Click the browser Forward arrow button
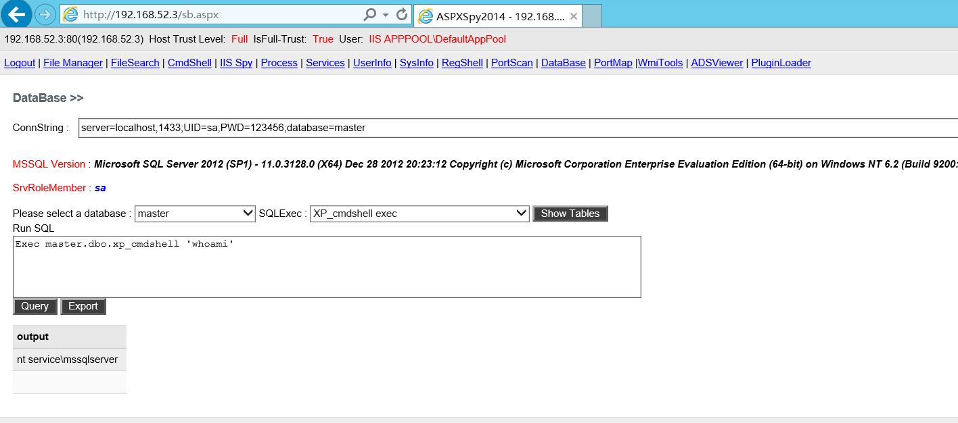The width and height of the screenshot is (958, 423). pyautogui.click(x=45, y=14)
